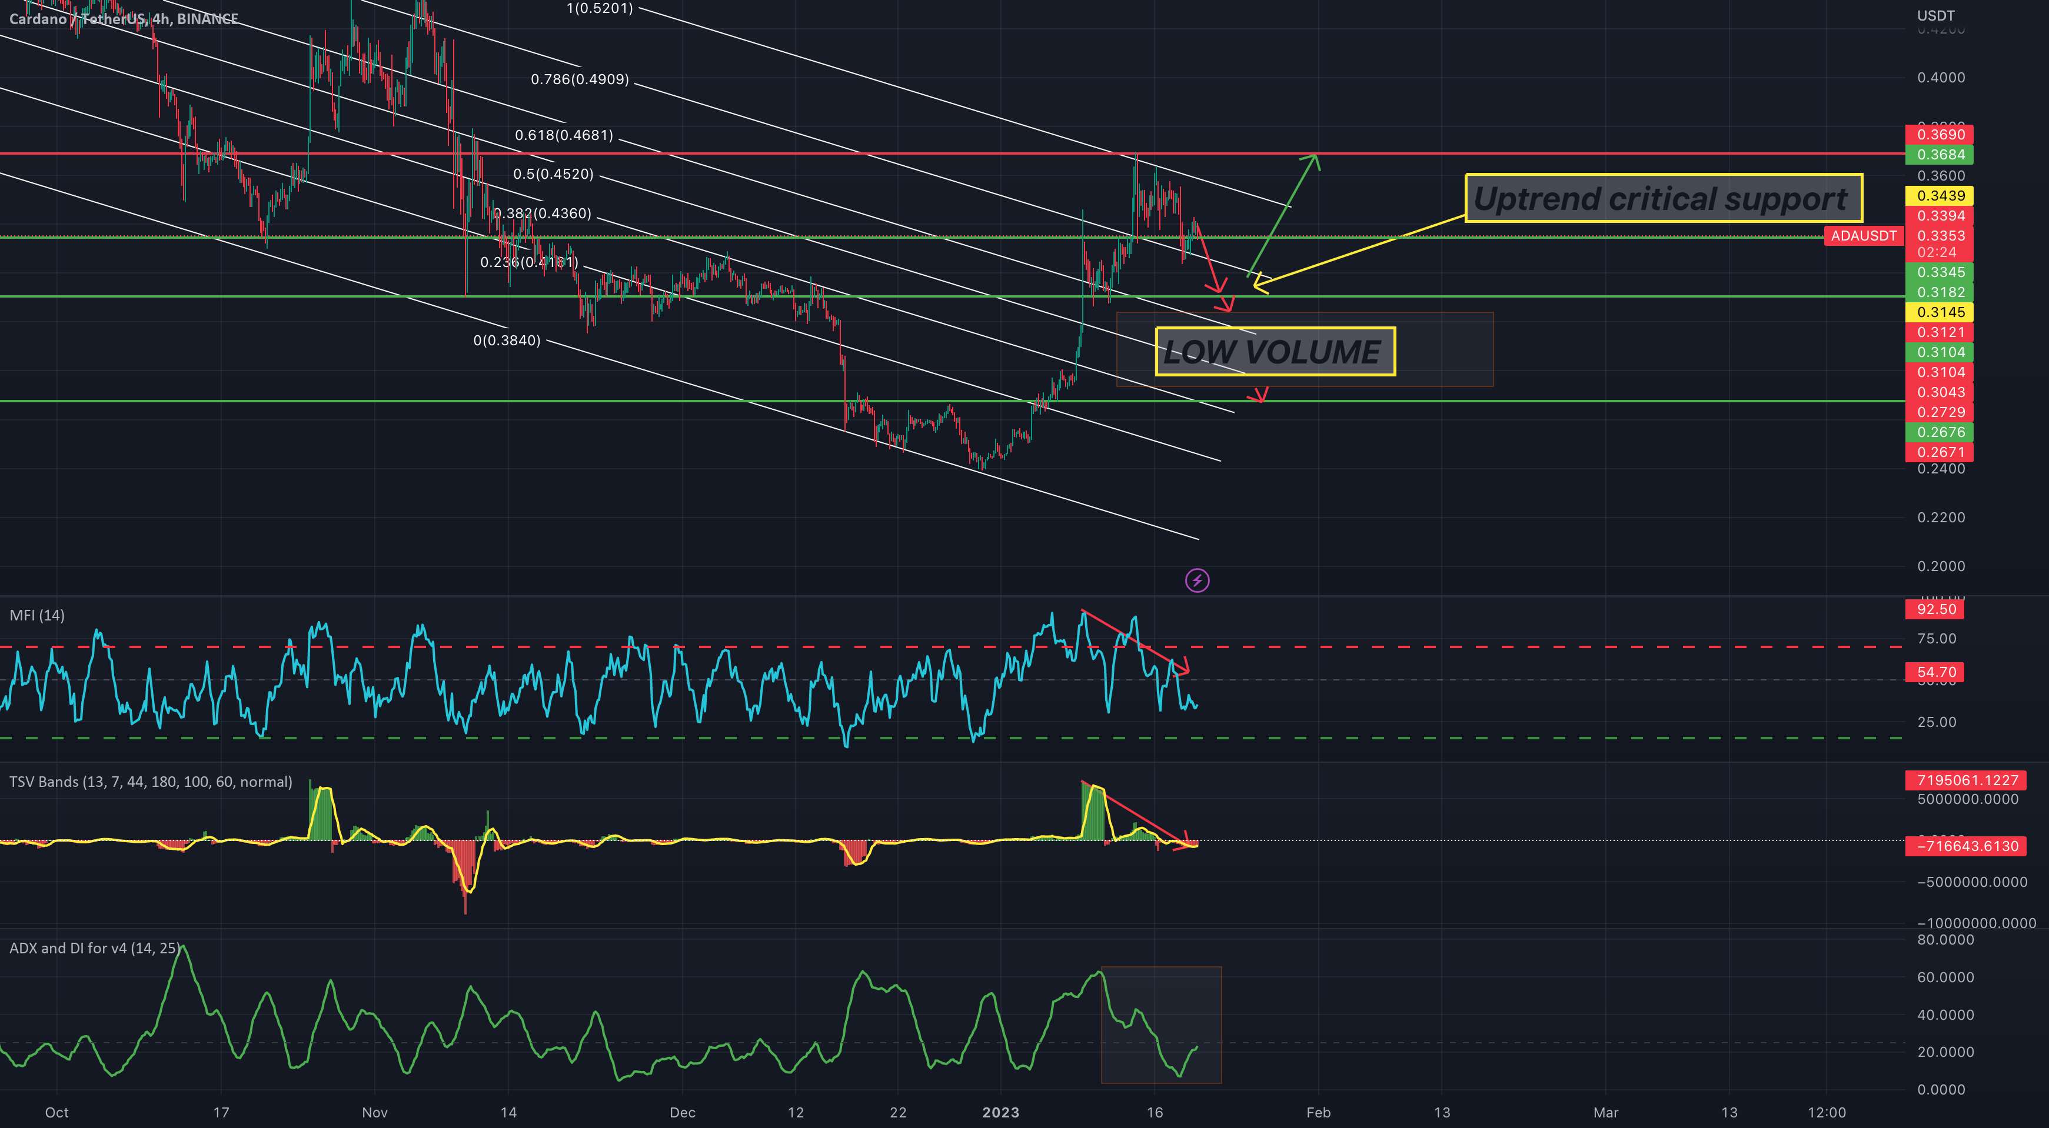This screenshot has width=2049, height=1128.
Task: Click the 0.3684 green price label
Action: click(1939, 155)
